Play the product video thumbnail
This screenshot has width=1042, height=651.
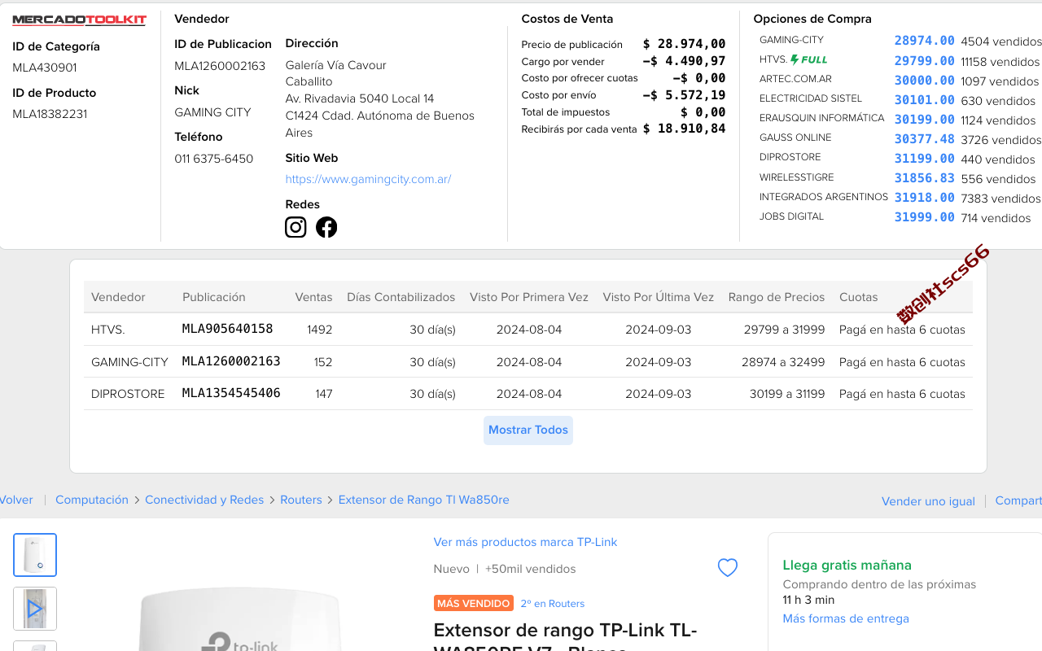click(35, 609)
